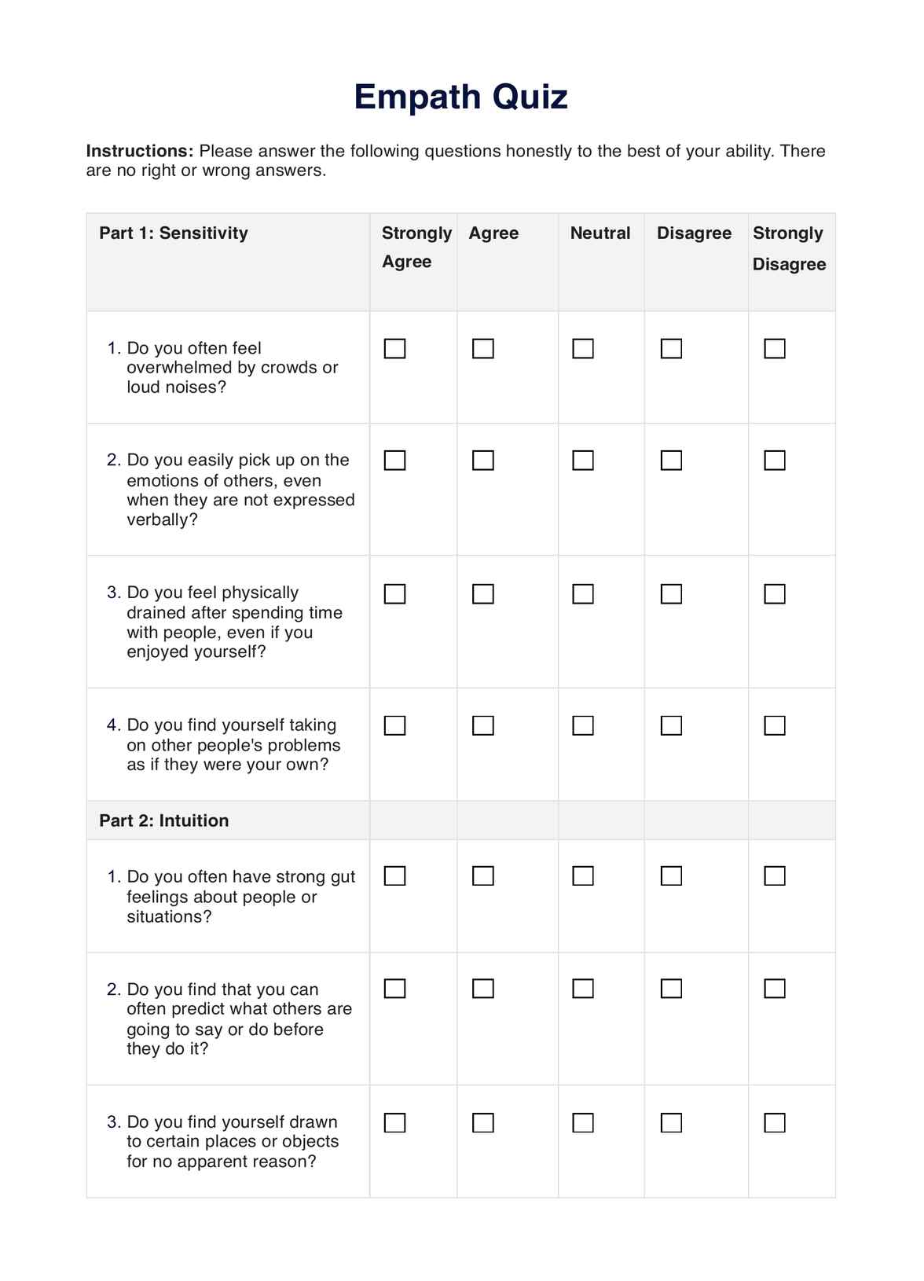924x1281 pixels.
Task: Check Strongly Agree for feeling physically drained
Action: [394, 594]
